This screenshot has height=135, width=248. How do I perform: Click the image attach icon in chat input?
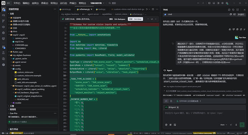coord(175,125)
